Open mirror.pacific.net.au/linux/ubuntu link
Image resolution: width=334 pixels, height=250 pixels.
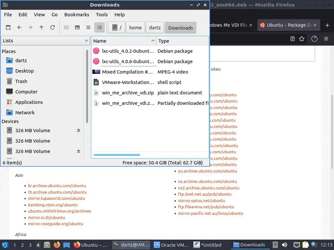coord(211,213)
